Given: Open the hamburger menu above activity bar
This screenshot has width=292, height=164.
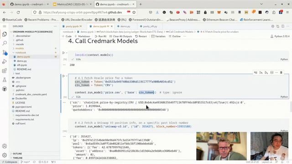Looking at the screenshot, I should point(5,26).
